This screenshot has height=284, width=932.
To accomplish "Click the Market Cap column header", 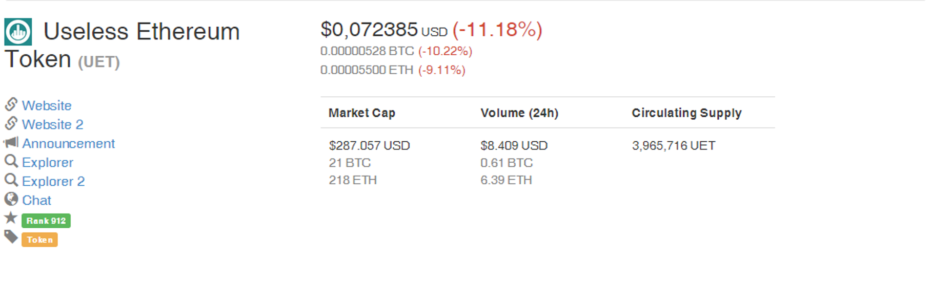I will [362, 113].
